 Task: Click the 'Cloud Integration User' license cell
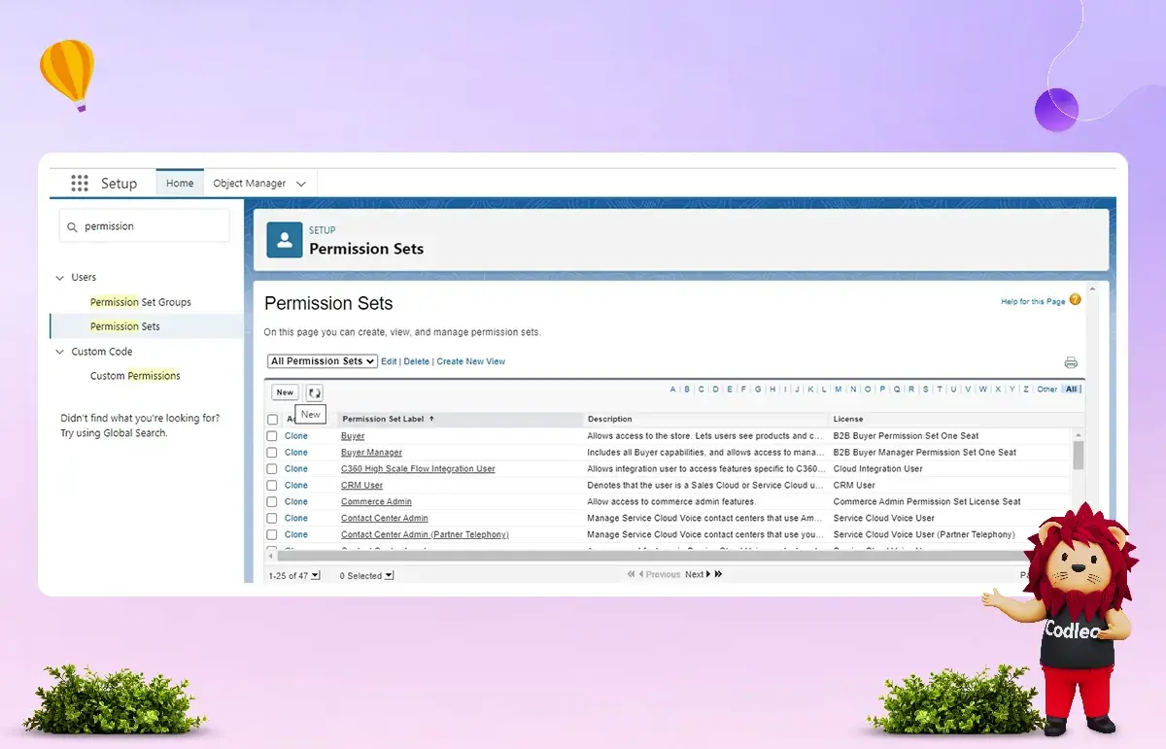tap(878, 469)
